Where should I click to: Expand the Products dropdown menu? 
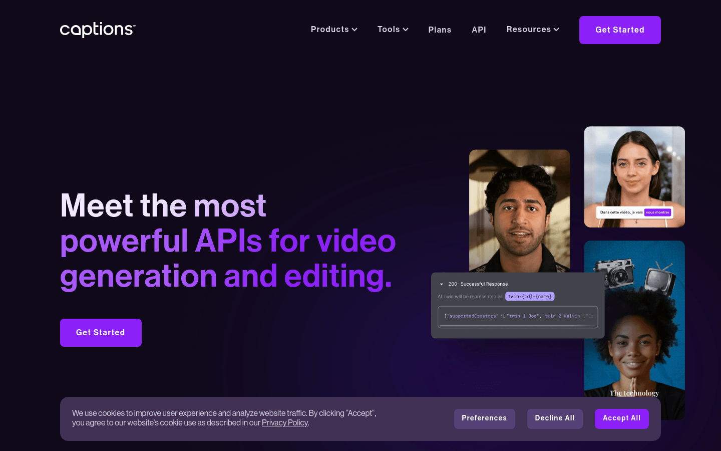334,30
